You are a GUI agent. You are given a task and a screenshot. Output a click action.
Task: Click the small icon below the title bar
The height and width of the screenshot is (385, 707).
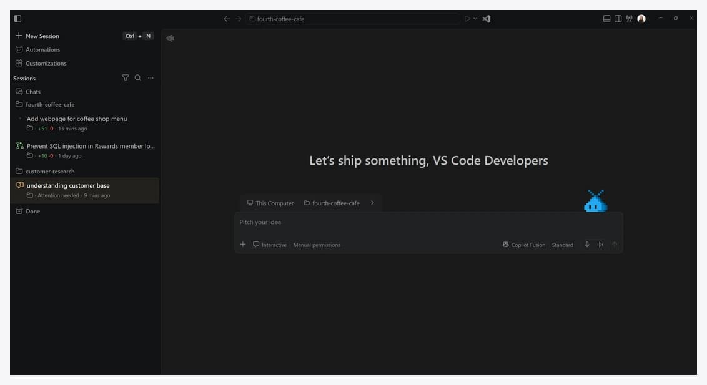pyautogui.click(x=171, y=38)
